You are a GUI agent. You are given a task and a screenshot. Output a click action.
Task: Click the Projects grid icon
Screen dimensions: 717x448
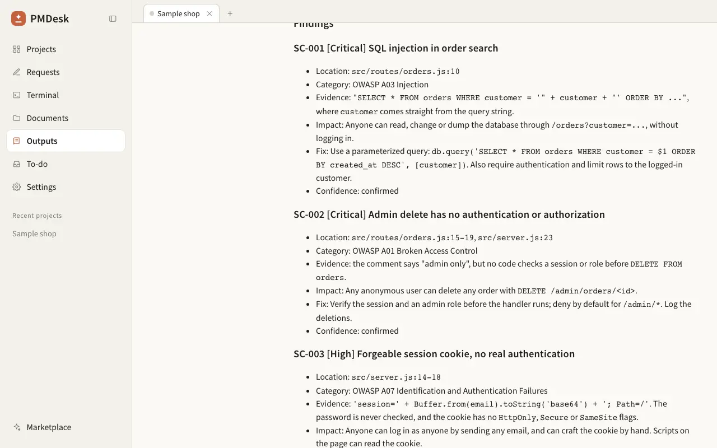pyautogui.click(x=17, y=49)
